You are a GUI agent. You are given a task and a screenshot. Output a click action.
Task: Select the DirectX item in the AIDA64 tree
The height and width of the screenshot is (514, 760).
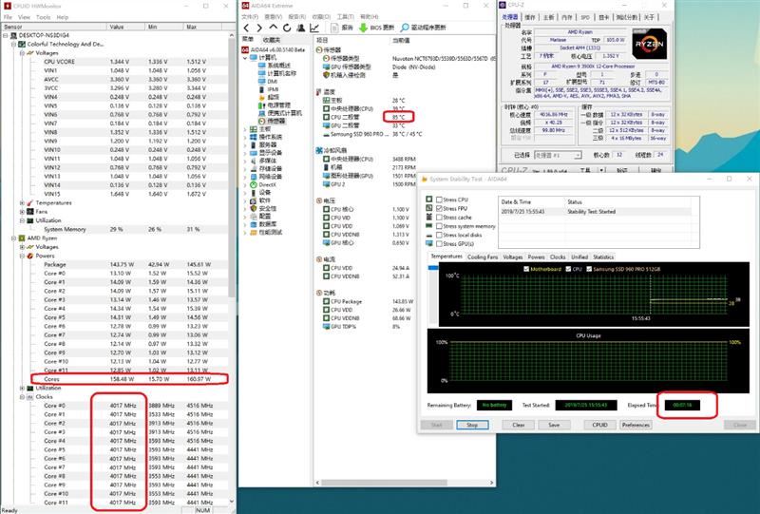click(267, 184)
